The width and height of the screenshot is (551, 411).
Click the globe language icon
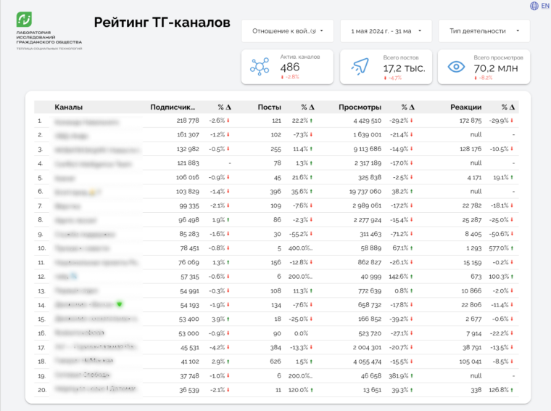(534, 6)
